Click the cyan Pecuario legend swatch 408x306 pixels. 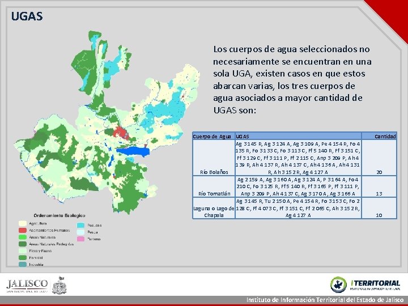[x=80, y=225]
